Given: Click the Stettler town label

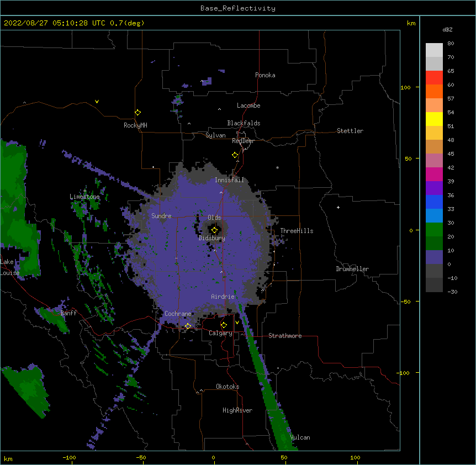Looking at the screenshot, I should click(x=350, y=131).
